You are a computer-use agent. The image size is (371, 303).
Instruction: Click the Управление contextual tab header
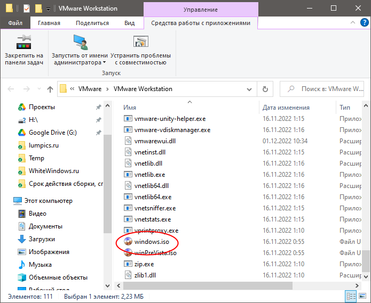tap(201, 10)
